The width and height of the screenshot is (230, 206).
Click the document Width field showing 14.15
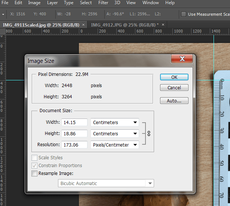click(74, 122)
